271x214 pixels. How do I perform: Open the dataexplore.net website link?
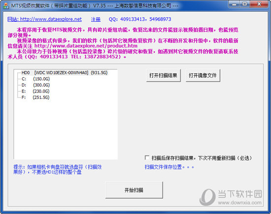44,19
